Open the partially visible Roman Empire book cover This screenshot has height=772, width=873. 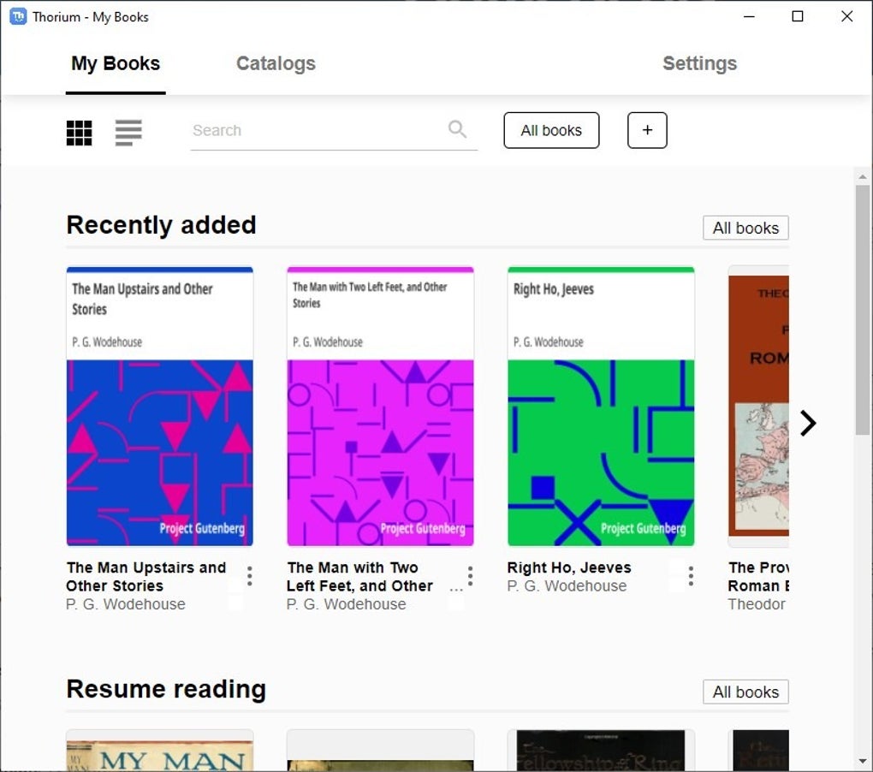758,407
